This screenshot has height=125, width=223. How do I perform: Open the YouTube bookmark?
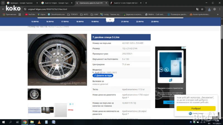tap(30, 14)
